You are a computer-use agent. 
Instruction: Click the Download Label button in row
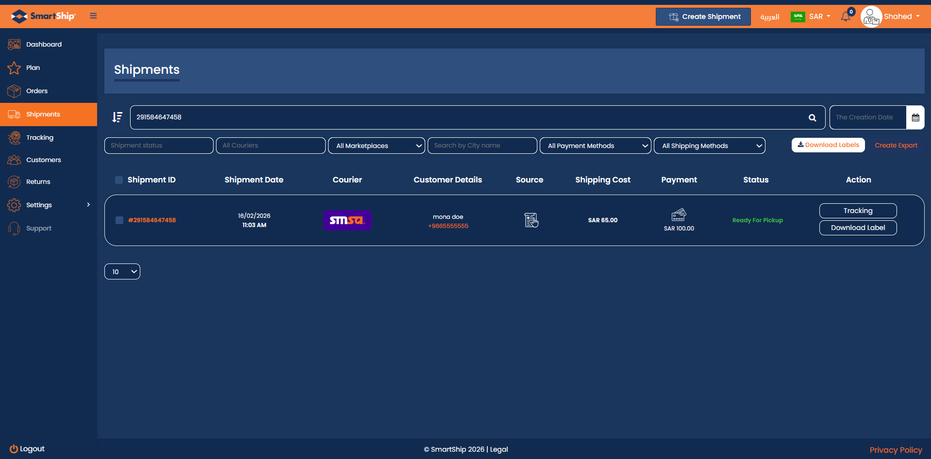coord(858,228)
